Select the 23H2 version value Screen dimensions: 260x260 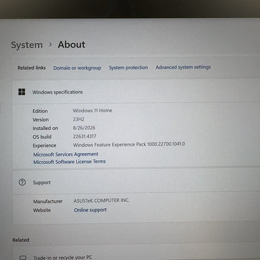tap(79, 119)
